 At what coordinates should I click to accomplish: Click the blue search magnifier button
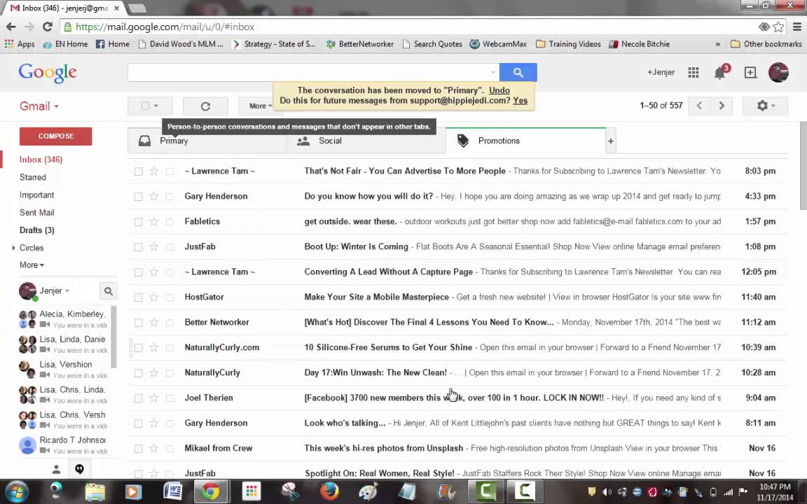pos(518,73)
